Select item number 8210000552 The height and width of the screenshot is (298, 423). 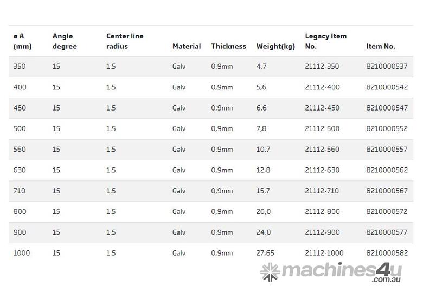click(387, 129)
